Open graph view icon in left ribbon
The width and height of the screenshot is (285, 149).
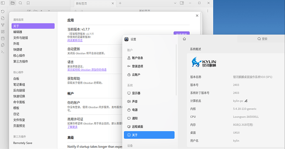click(x=3, y=25)
